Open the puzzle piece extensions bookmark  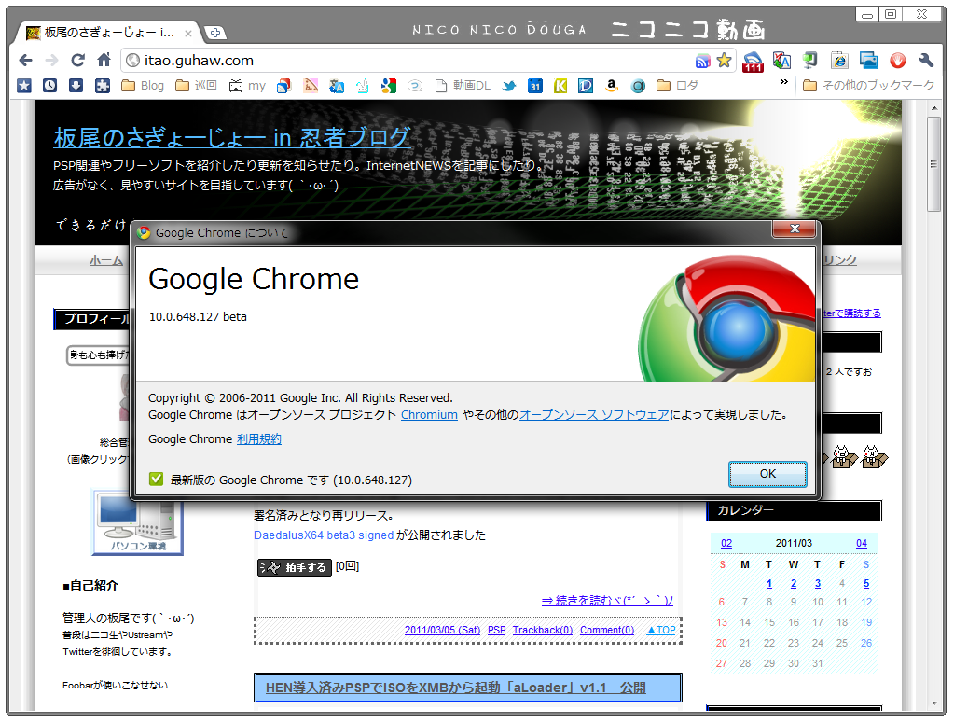coord(103,86)
